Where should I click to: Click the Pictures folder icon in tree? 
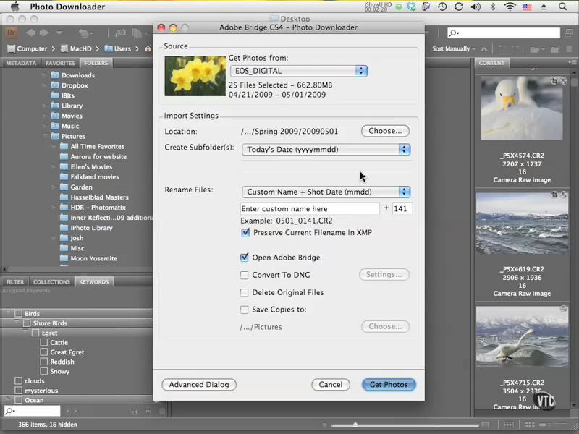tap(55, 136)
